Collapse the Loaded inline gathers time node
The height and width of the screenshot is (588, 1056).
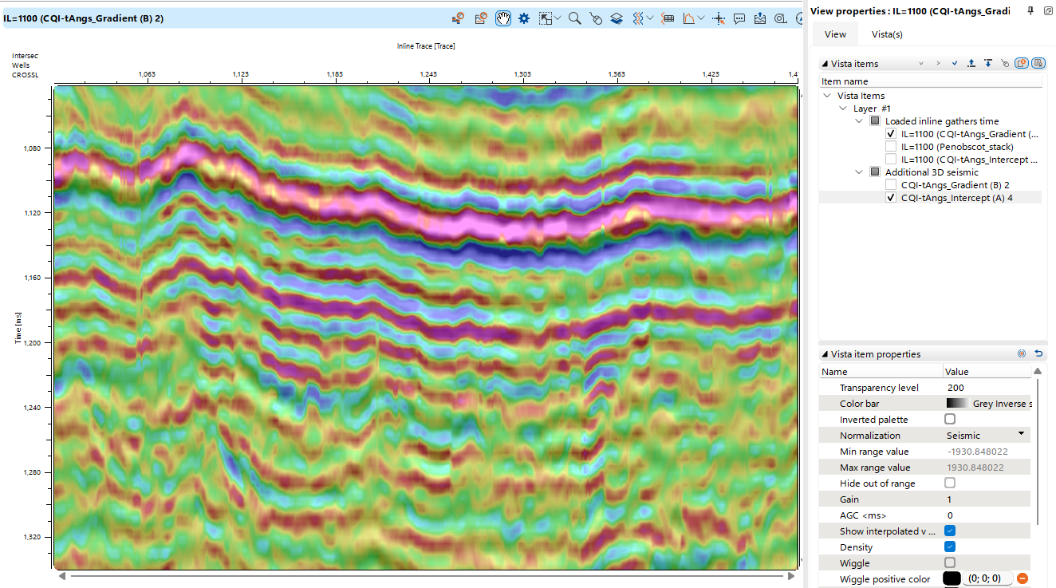point(859,121)
